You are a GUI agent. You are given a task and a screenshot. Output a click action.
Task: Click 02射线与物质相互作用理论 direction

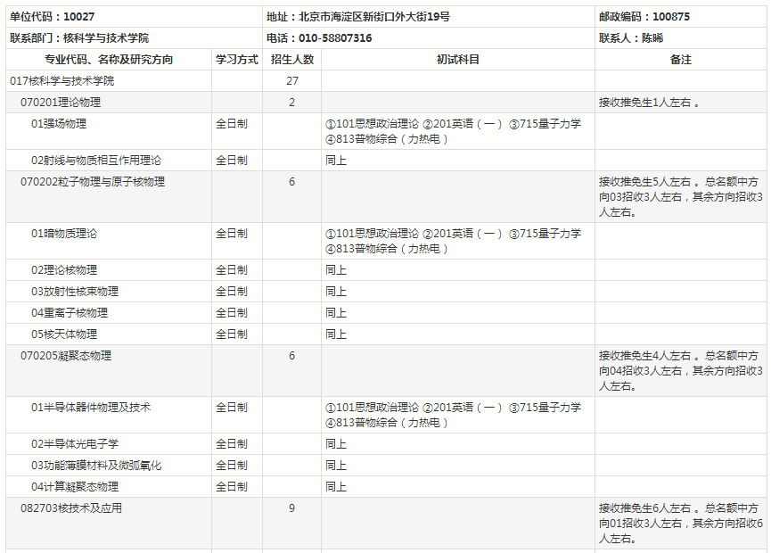tap(96, 161)
